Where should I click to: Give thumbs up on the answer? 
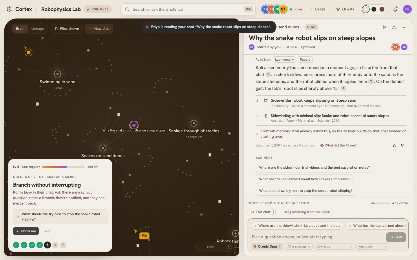pyautogui.click(x=394, y=145)
